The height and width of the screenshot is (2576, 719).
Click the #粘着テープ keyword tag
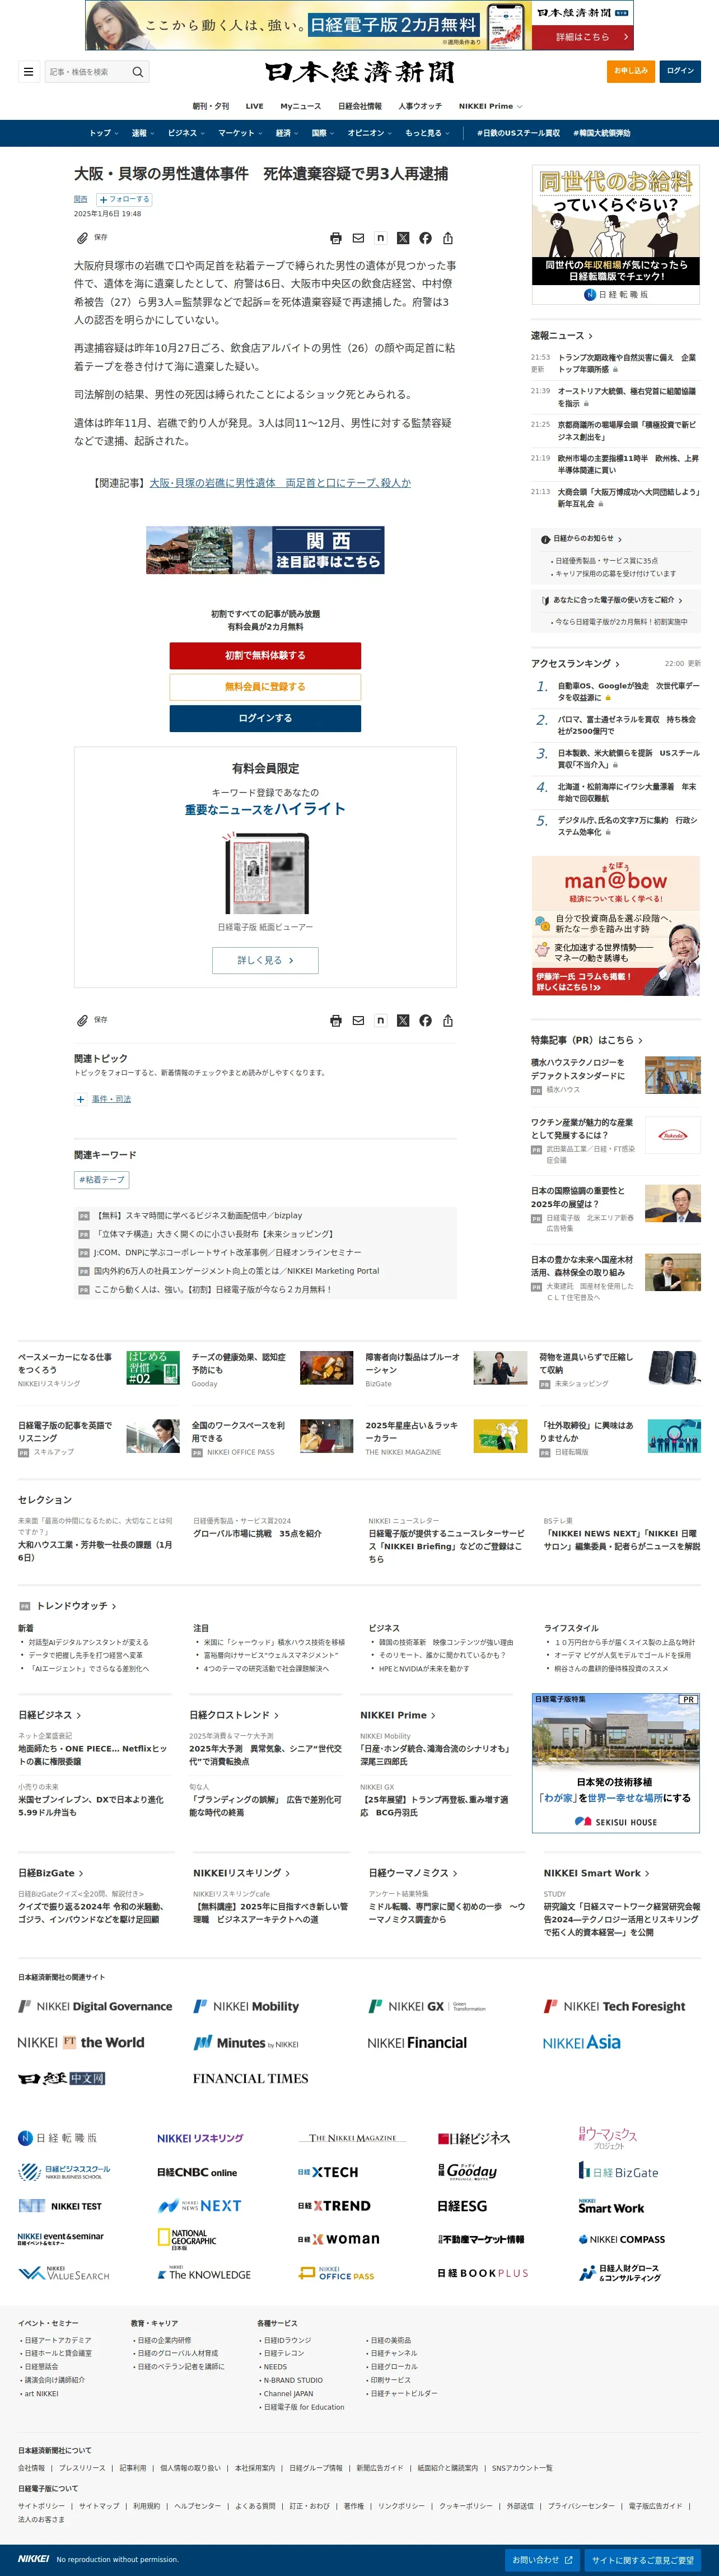tap(102, 1180)
